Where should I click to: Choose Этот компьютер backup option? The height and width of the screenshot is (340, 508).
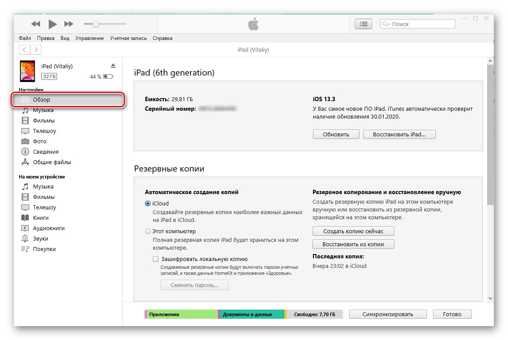[x=148, y=231]
